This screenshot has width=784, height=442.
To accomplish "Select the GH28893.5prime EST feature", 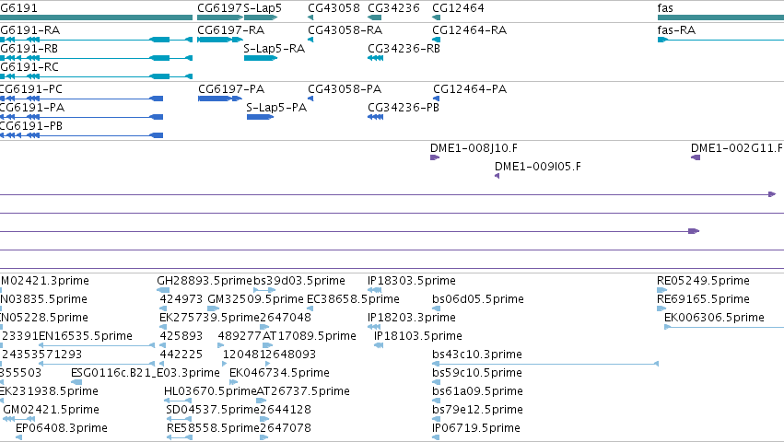I will click(163, 290).
